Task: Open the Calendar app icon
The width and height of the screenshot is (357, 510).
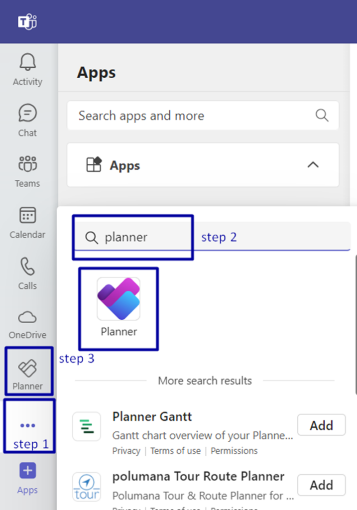Action: pyautogui.click(x=27, y=215)
